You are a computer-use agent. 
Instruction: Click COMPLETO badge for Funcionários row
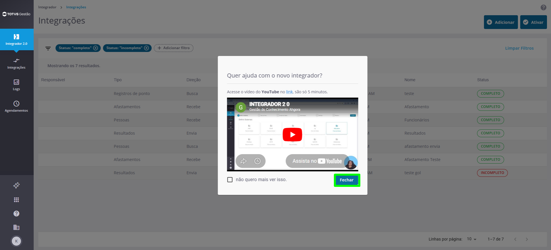[490, 120]
